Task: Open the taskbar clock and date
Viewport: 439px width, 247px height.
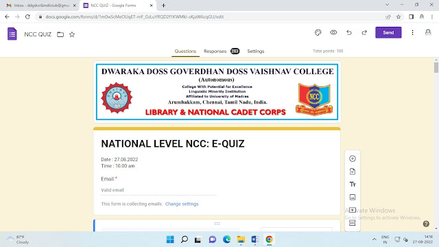Action: pyautogui.click(x=423, y=239)
